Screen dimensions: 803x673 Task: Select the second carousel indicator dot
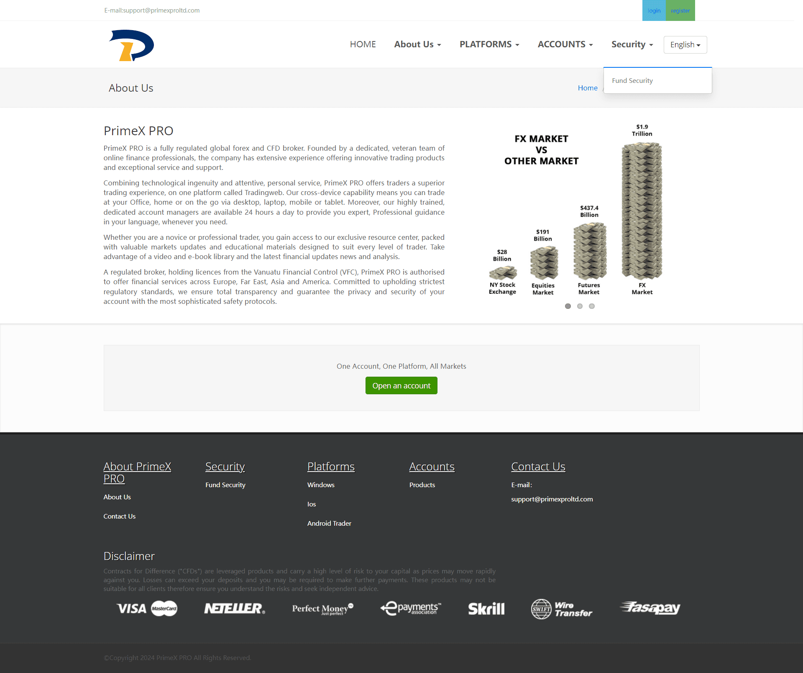(x=580, y=306)
